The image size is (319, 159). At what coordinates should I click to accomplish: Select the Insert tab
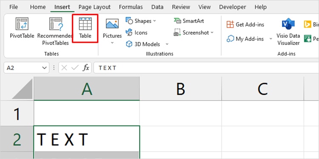(x=62, y=7)
